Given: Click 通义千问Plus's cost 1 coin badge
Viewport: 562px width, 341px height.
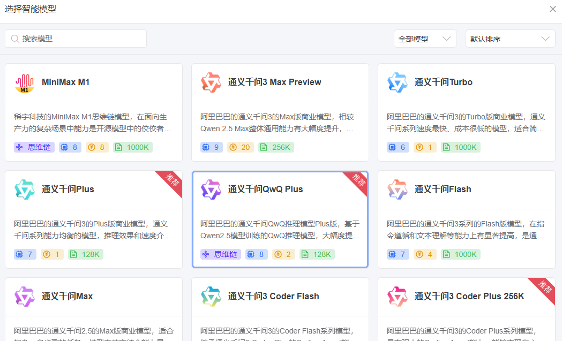Looking at the screenshot, I should (52, 254).
